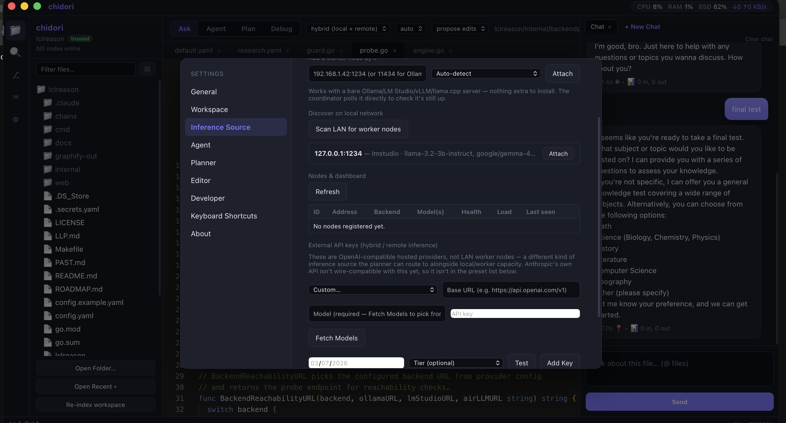Open Developer settings section
This screenshot has height=423, width=786.
pos(236,198)
